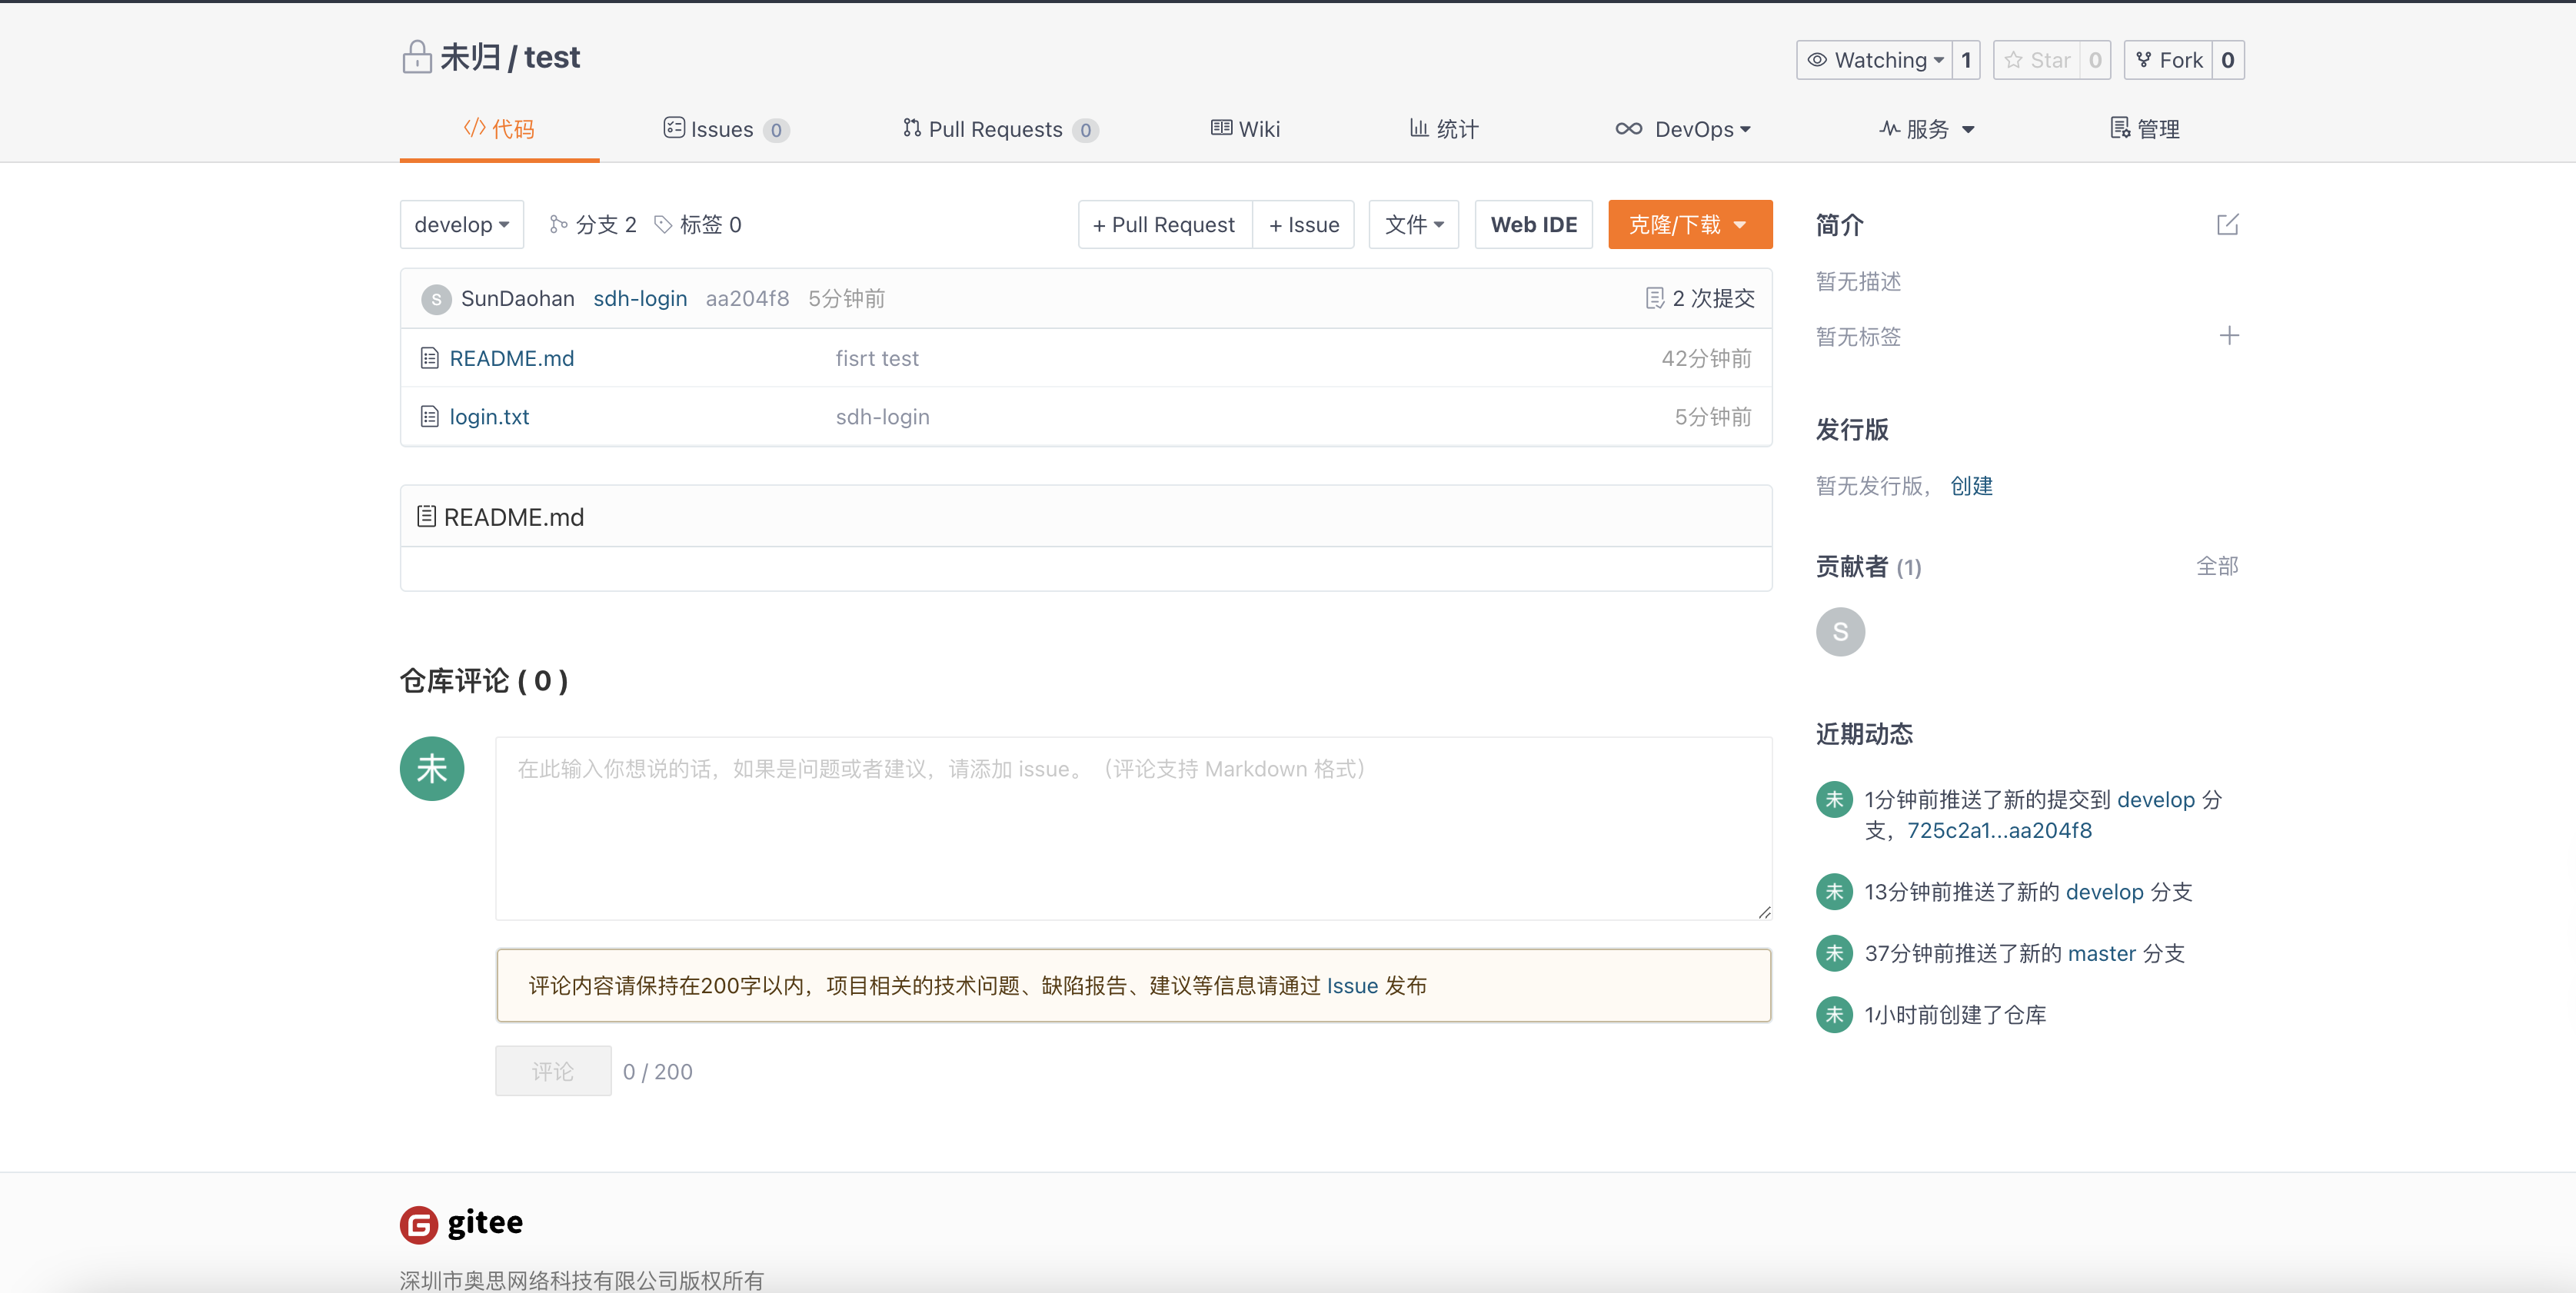The width and height of the screenshot is (2576, 1293).
Task: Open the master branch link in recent activity
Action: pos(2101,954)
